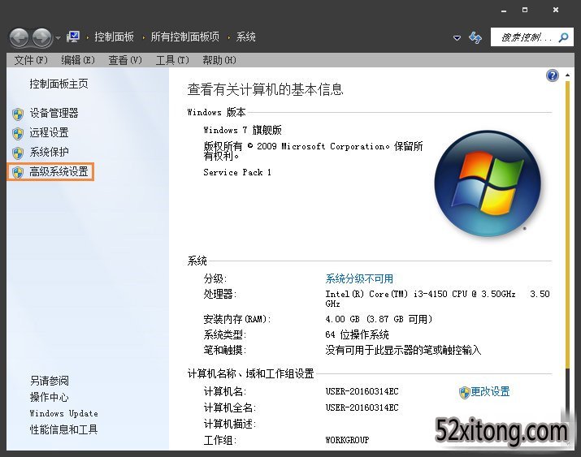Click the Back navigation arrow button
The height and width of the screenshot is (457, 581).
pyautogui.click(x=19, y=37)
